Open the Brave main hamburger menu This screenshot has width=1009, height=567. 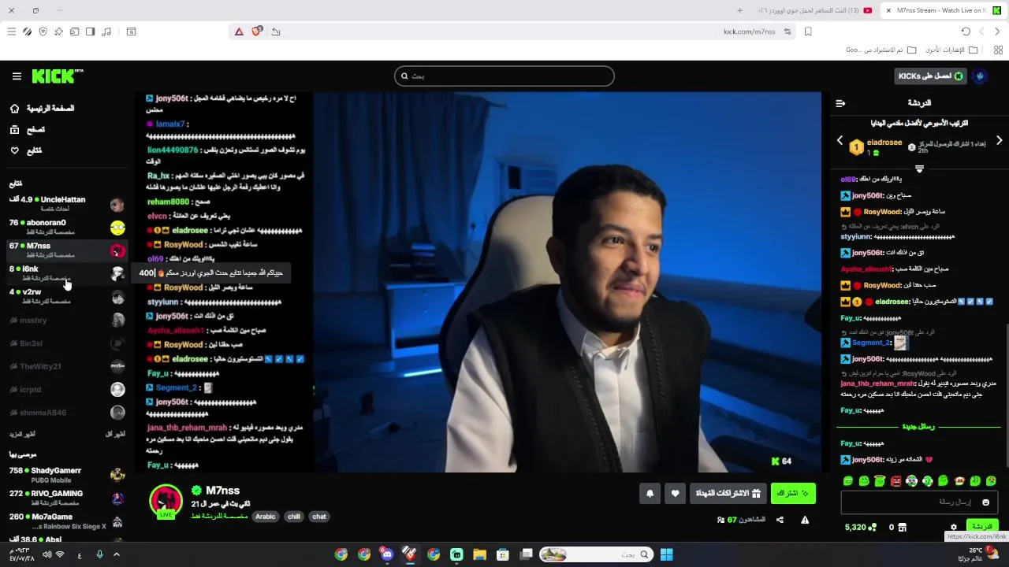[11, 31]
